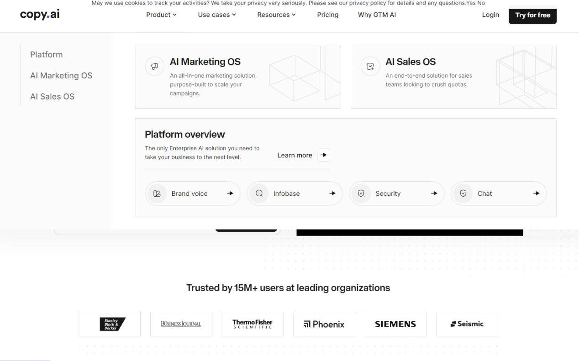Screen dimensions: 579x361
Task: Click the Seismic logo
Action: click(x=467, y=324)
